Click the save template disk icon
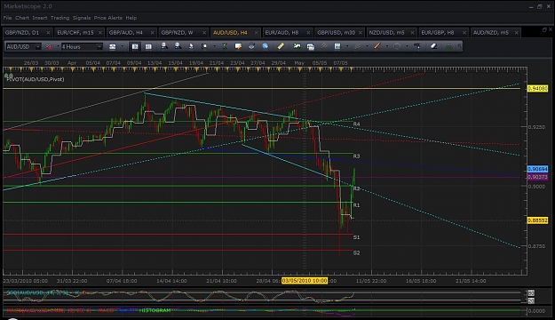Image resolution: width=555 pixels, height=320 pixels. click(337, 46)
